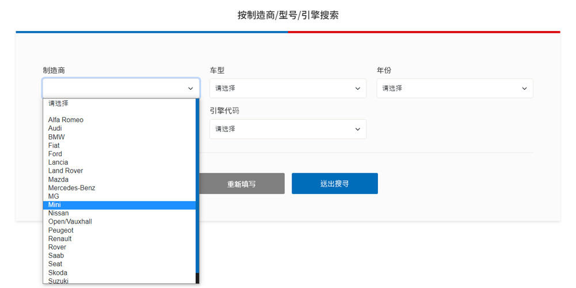Image resolution: width=576 pixels, height=288 pixels.
Task: Click the Seat option
Action: pos(119,264)
